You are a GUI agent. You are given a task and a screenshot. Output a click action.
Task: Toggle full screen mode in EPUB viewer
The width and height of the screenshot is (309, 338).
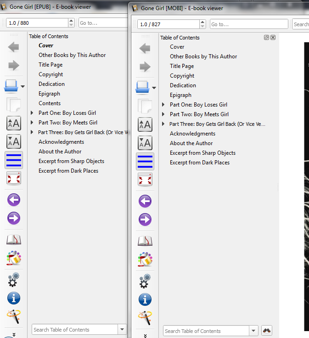click(14, 178)
